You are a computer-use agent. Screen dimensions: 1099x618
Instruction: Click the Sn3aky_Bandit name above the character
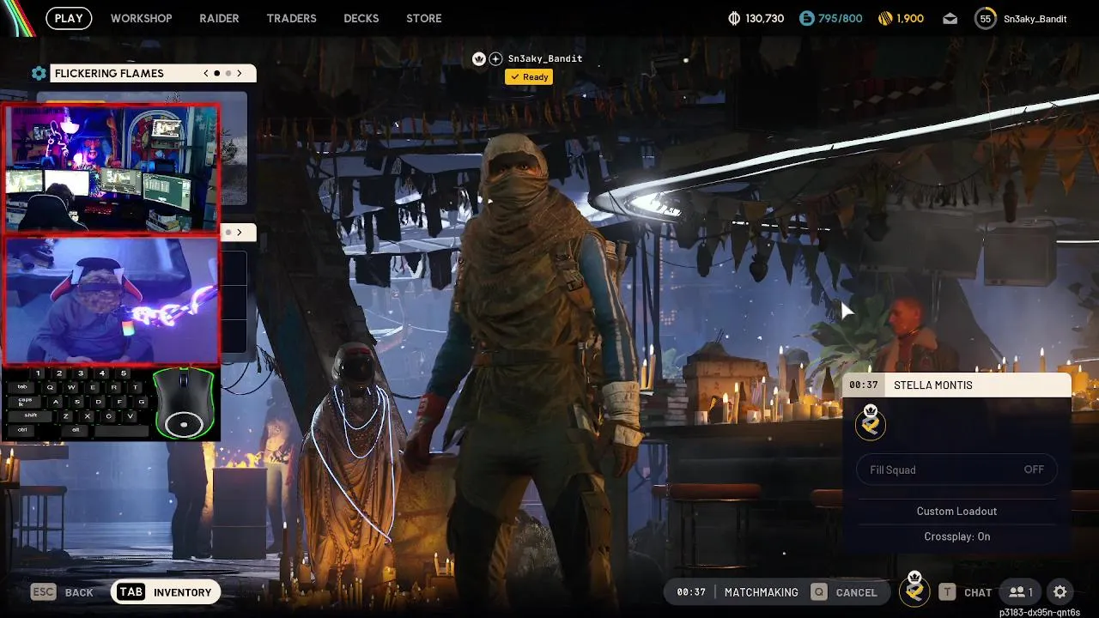click(545, 58)
